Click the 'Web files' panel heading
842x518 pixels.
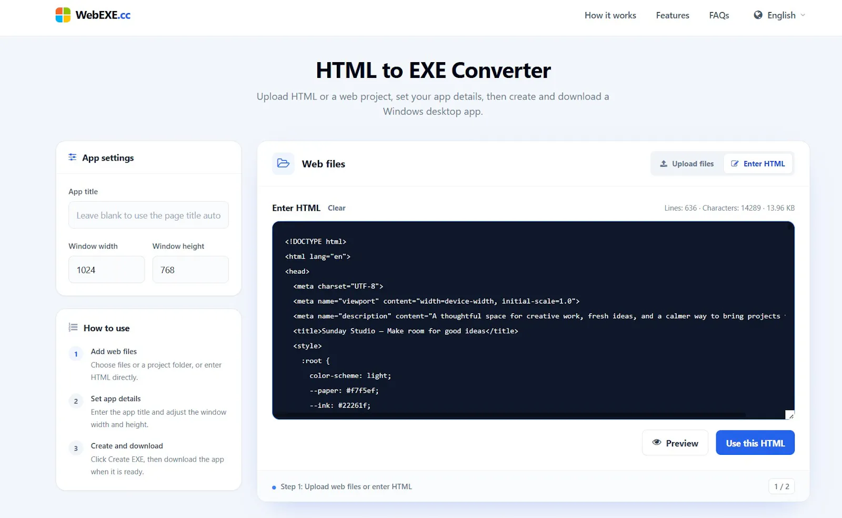click(324, 164)
